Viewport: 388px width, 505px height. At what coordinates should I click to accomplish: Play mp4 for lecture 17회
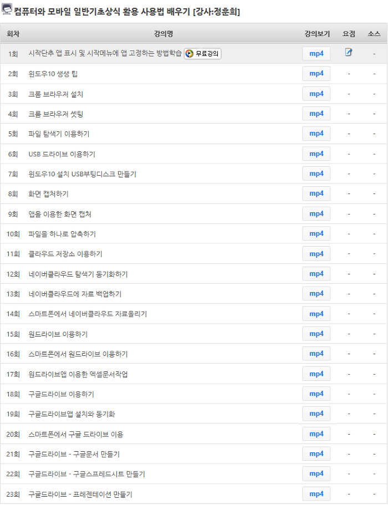click(x=316, y=374)
